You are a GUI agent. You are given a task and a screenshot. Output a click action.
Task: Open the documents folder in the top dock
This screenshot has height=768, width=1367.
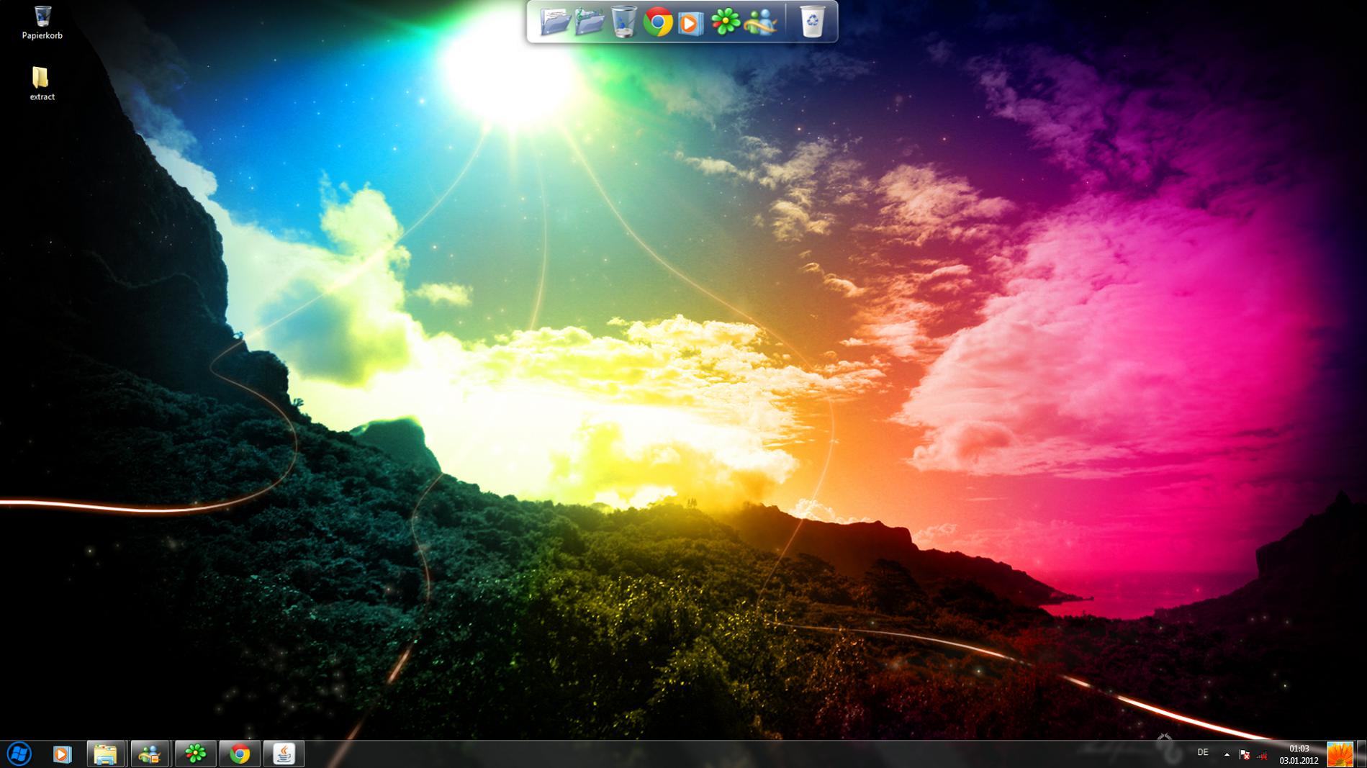[555, 22]
